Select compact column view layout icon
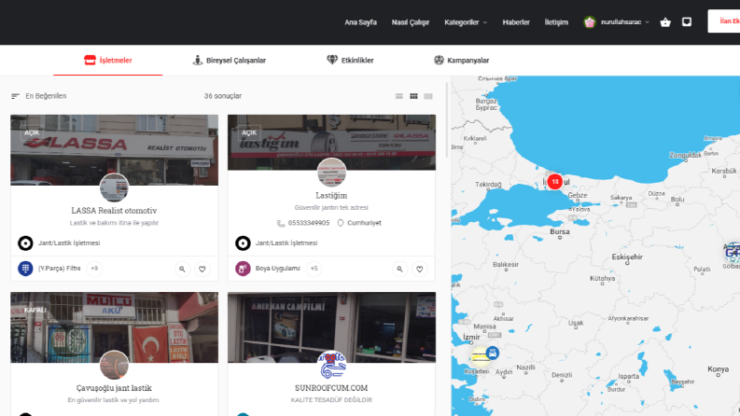The width and height of the screenshot is (740, 416). click(428, 96)
